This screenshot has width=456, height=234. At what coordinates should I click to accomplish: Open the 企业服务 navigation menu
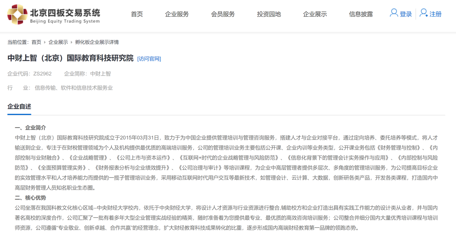click(x=177, y=14)
